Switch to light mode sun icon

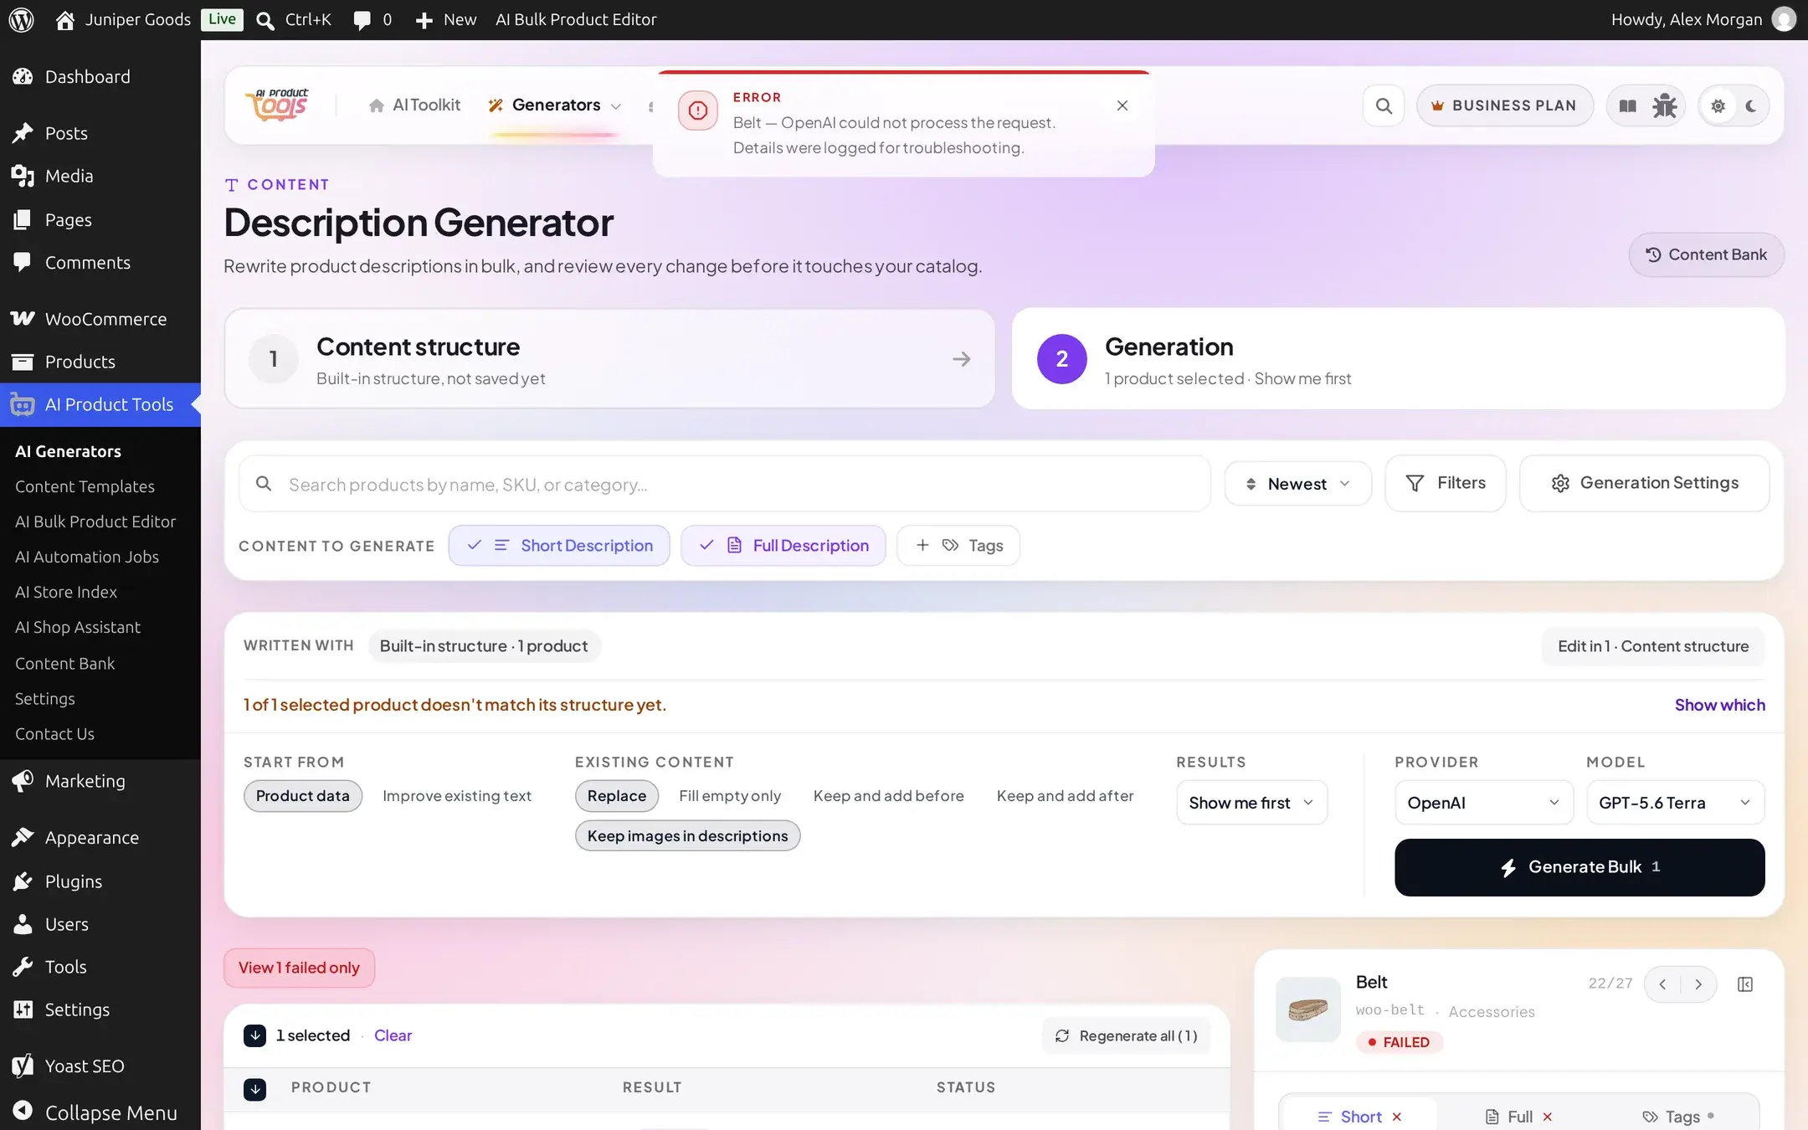pos(1718,106)
